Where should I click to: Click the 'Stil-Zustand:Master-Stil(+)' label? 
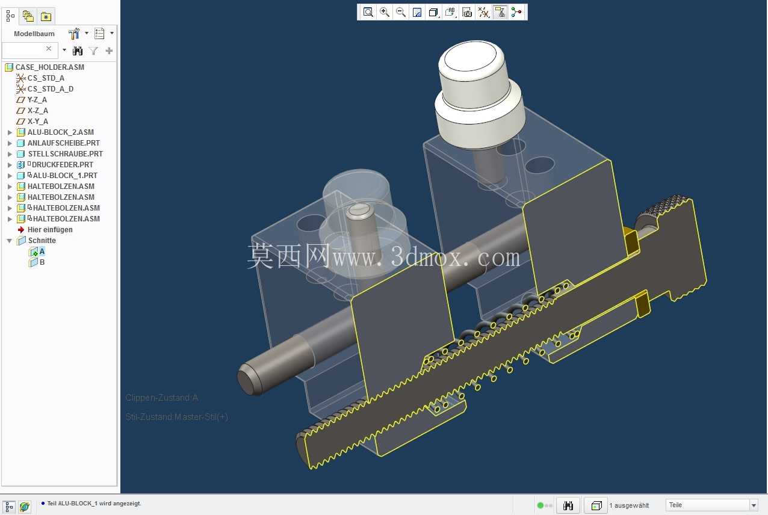tap(177, 417)
